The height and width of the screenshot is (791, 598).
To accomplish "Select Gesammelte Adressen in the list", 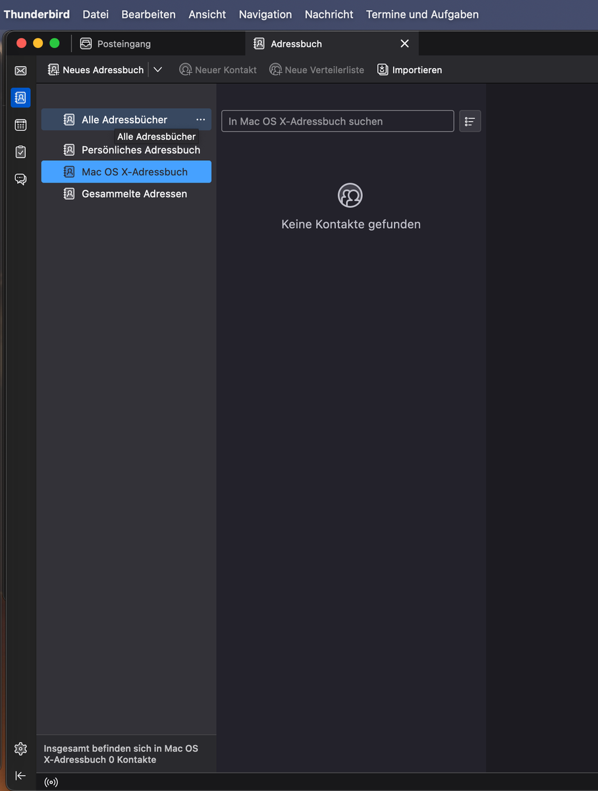I will pyautogui.click(x=126, y=194).
